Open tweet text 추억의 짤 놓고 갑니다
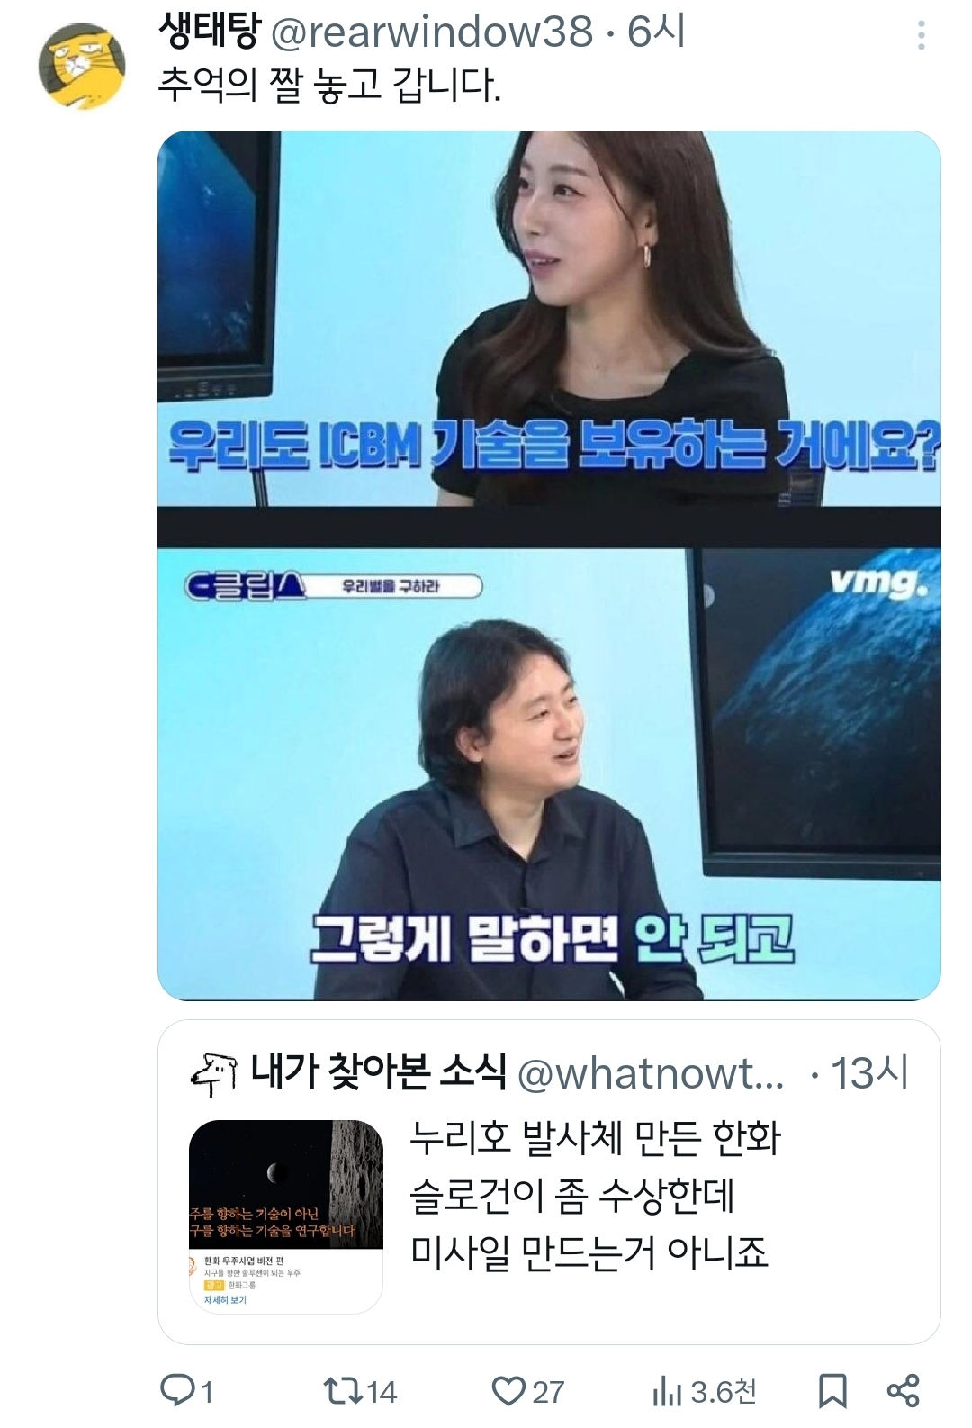This screenshot has height=1428, width=972. [329, 86]
